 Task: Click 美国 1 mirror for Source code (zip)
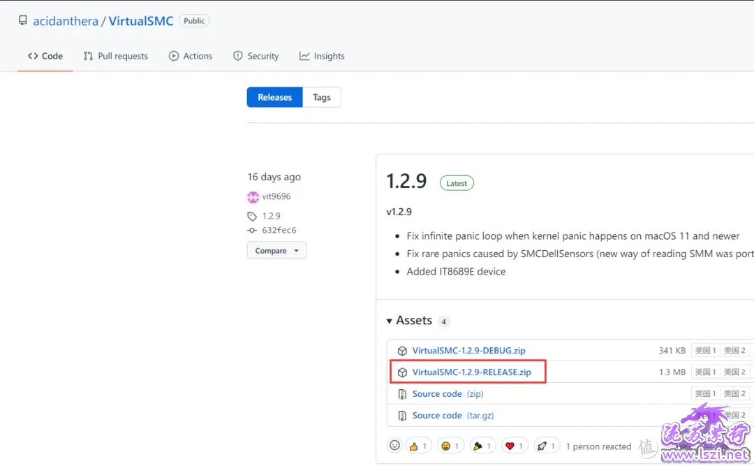click(705, 394)
